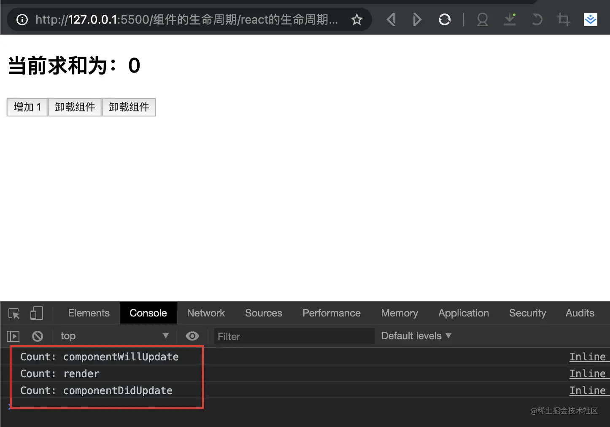Reload the page with the refresh icon
This screenshot has width=610, height=427.
445,19
